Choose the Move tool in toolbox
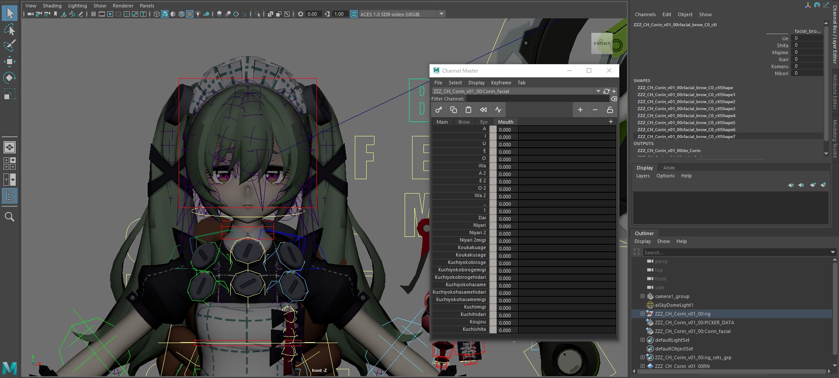 [x=9, y=62]
